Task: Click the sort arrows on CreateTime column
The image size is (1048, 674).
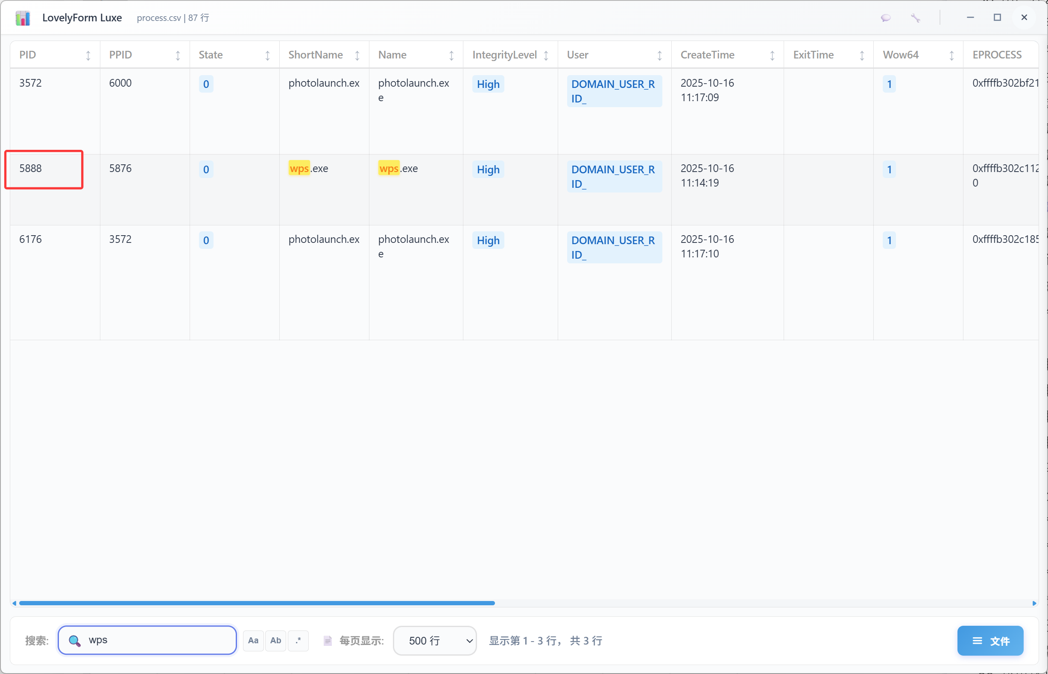Action: [772, 55]
